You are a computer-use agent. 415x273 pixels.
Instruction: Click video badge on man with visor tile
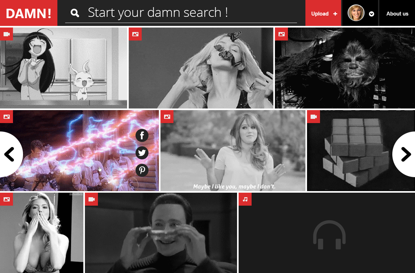(91, 199)
